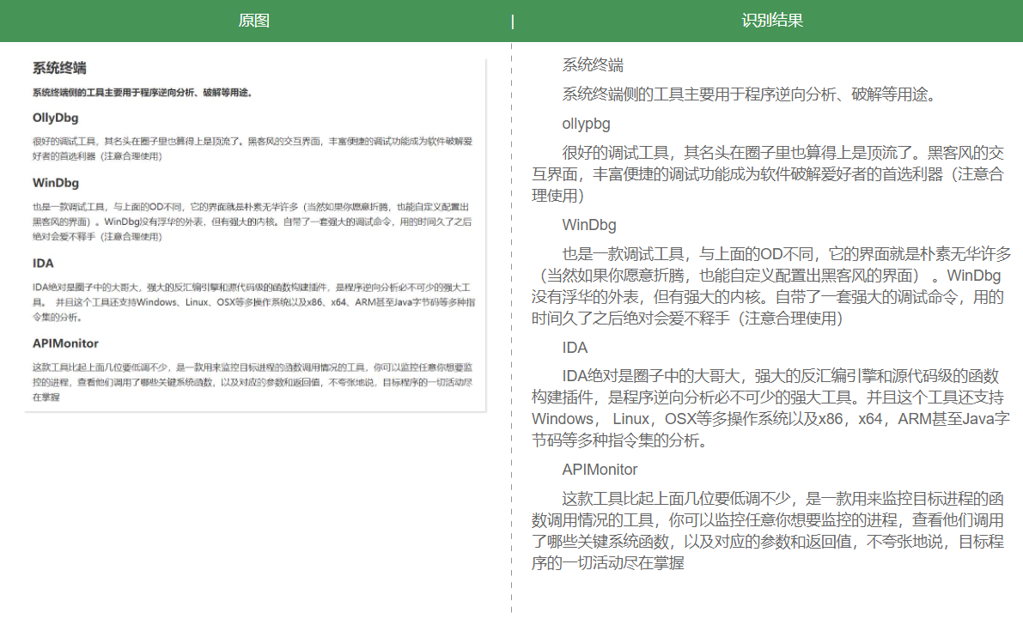This screenshot has width=1023, height=619.
Task: Click result line starting "构建插件，是程序逆向分析"
Action: tap(767, 397)
